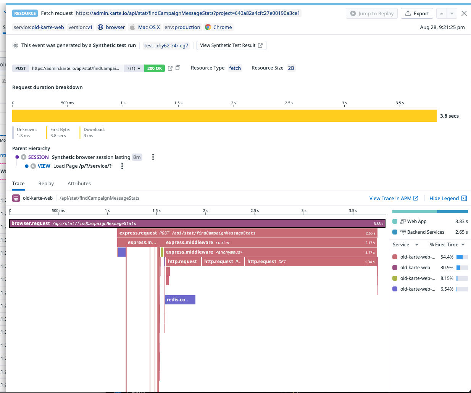Click the 200 OK status badge
The height and width of the screenshot is (393, 471).
point(155,68)
